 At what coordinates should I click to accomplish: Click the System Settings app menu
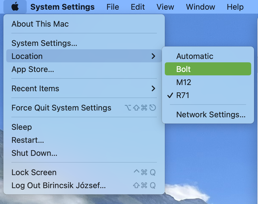63,7
